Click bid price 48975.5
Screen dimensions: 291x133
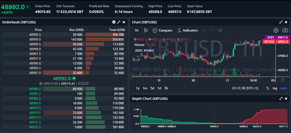35,127
